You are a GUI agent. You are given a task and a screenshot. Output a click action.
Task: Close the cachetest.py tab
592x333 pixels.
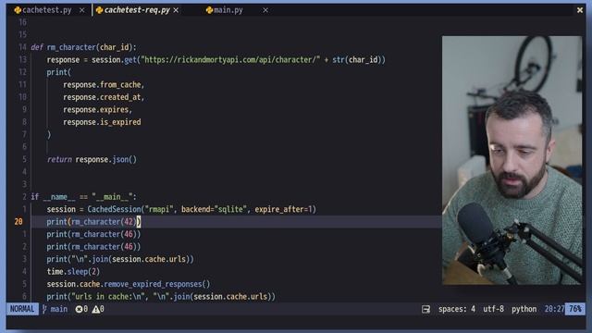(x=82, y=10)
